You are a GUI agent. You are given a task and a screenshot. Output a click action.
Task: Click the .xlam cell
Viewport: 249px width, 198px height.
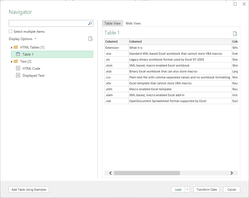click(117, 95)
